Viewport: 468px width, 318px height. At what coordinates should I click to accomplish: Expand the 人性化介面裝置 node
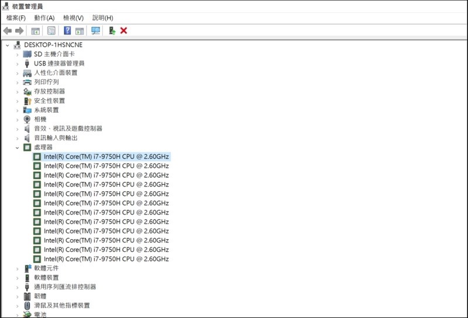17,73
